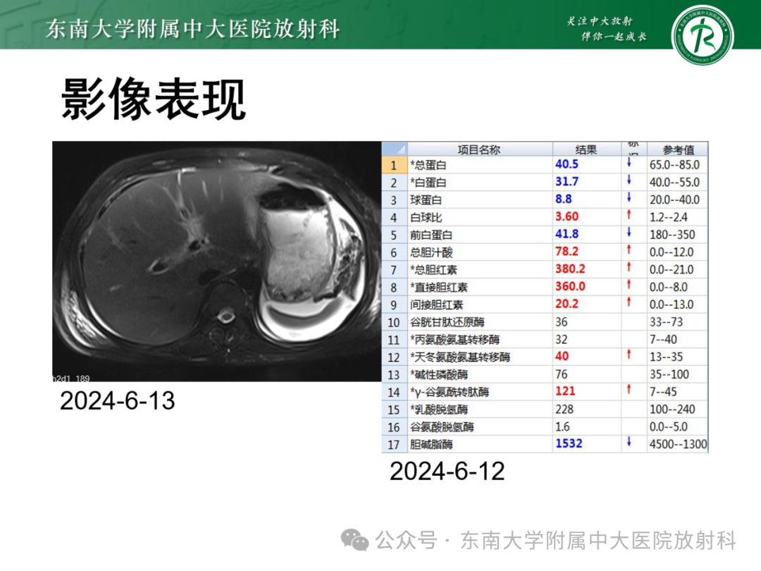Select the 参考值 column header
The image size is (761, 571).
(x=678, y=149)
